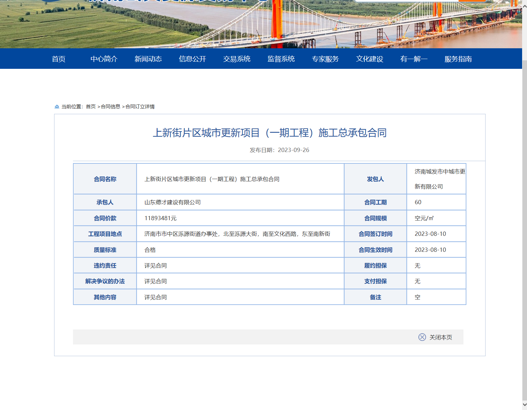Open the 交易系统 menu item

(x=237, y=59)
